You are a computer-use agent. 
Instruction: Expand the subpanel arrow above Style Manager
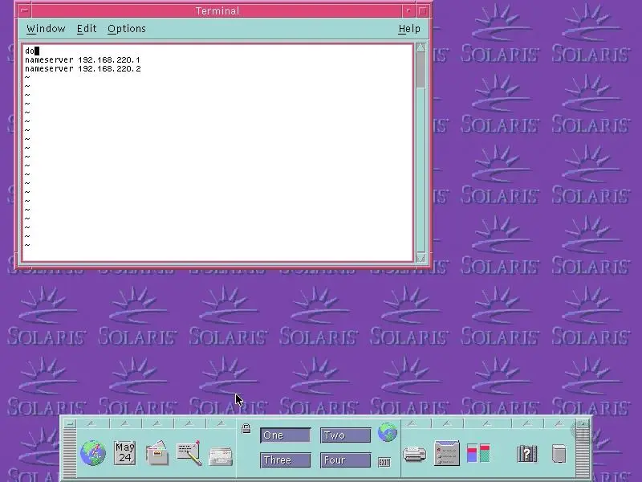(x=447, y=423)
